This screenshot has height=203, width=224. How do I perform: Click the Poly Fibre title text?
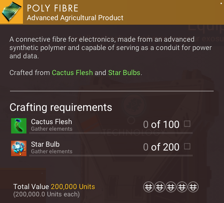pyautogui.click(x=53, y=8)
